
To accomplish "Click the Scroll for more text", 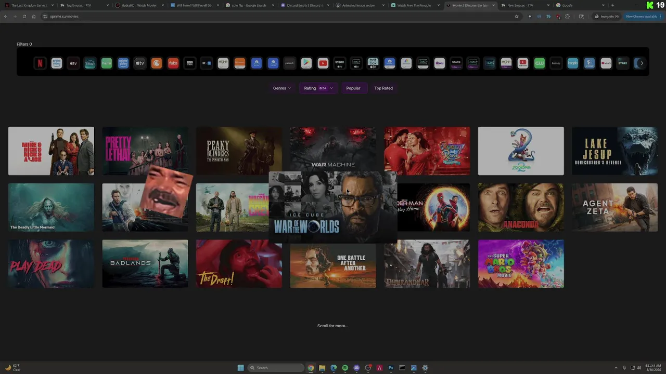I will pos(333,326).
